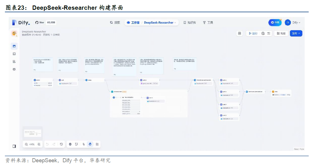Select the first LLM node after START
The width and height of the screenshot is (311, 166).
68,82
